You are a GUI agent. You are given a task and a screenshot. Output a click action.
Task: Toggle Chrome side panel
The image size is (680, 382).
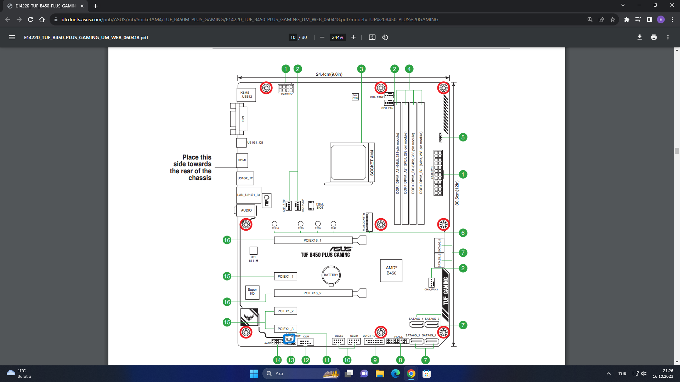point(649,19)
